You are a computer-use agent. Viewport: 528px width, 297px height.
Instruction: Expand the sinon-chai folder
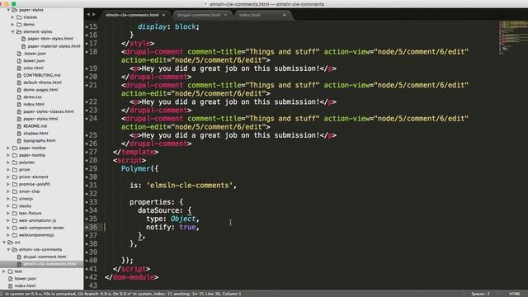[8, 191]
